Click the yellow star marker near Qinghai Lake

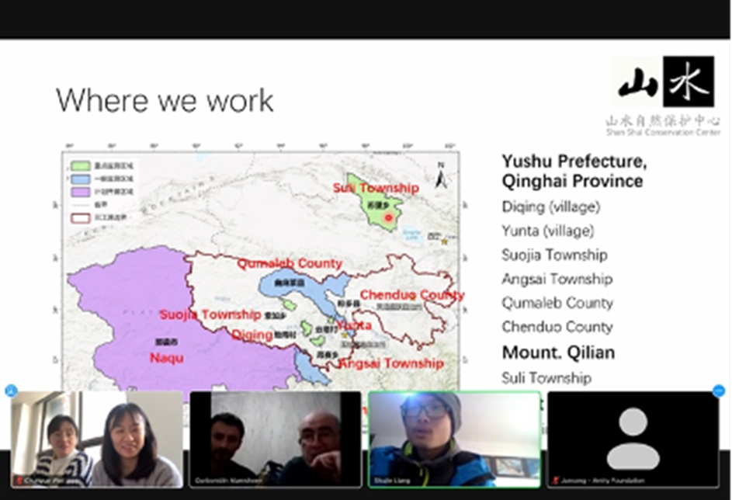[444, 242]
